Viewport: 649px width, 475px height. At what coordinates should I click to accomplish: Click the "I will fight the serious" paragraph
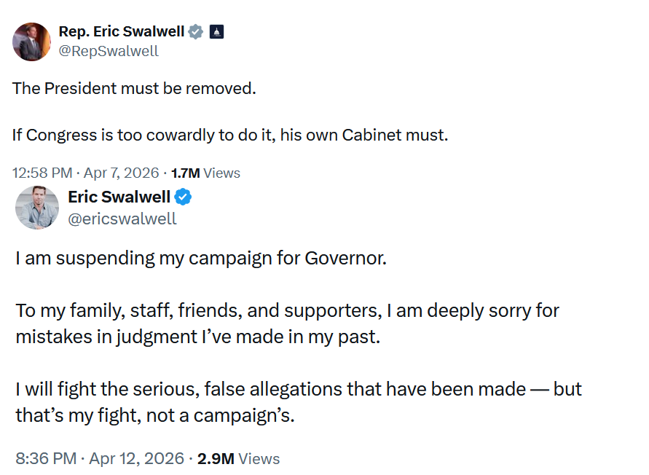[x=299, y=402]
